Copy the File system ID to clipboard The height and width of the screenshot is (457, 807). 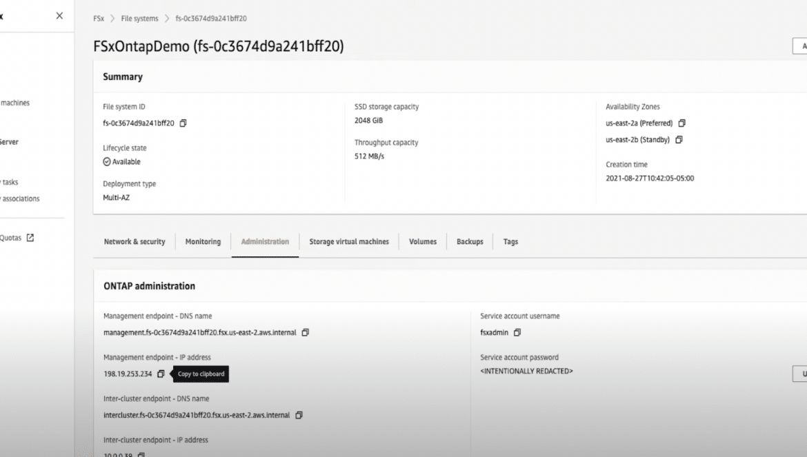tap(183, 123)
